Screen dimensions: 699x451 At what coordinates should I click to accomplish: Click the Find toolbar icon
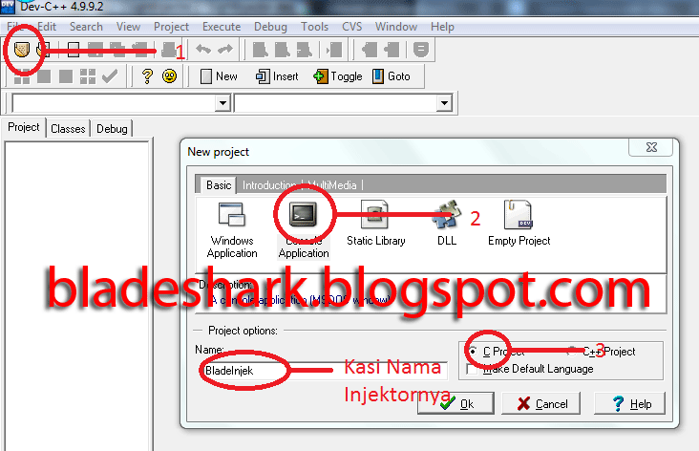tap(261, 50)
